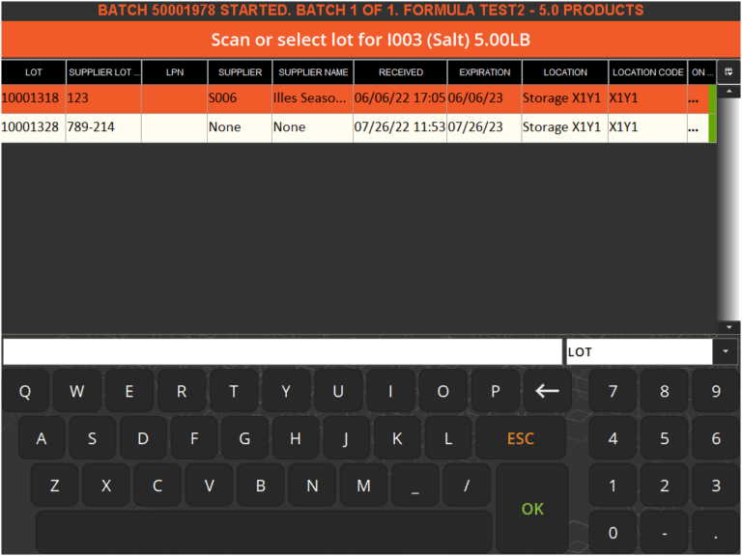Click the LOCATION CODE column header
The height and width of the screenshot is (556, 742).
[647, 72]
